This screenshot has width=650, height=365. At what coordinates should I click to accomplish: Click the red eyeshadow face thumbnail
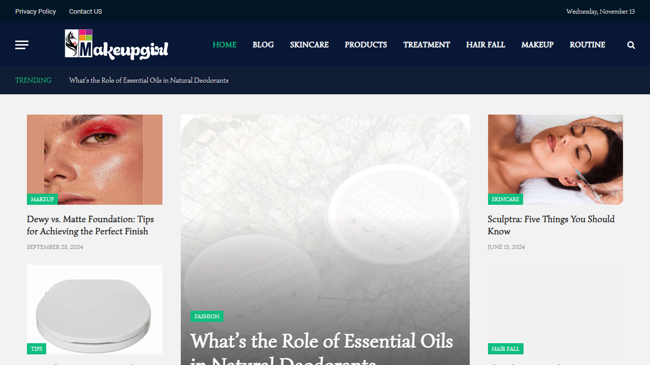[94, 160]
